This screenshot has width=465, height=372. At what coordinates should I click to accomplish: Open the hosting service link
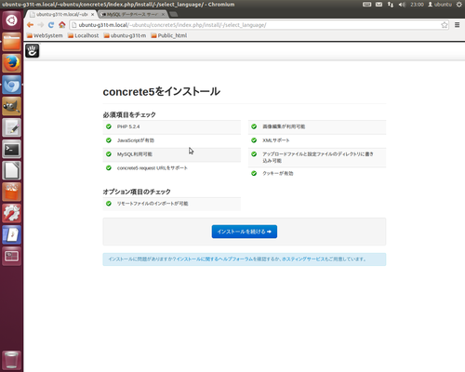[303, 259]
